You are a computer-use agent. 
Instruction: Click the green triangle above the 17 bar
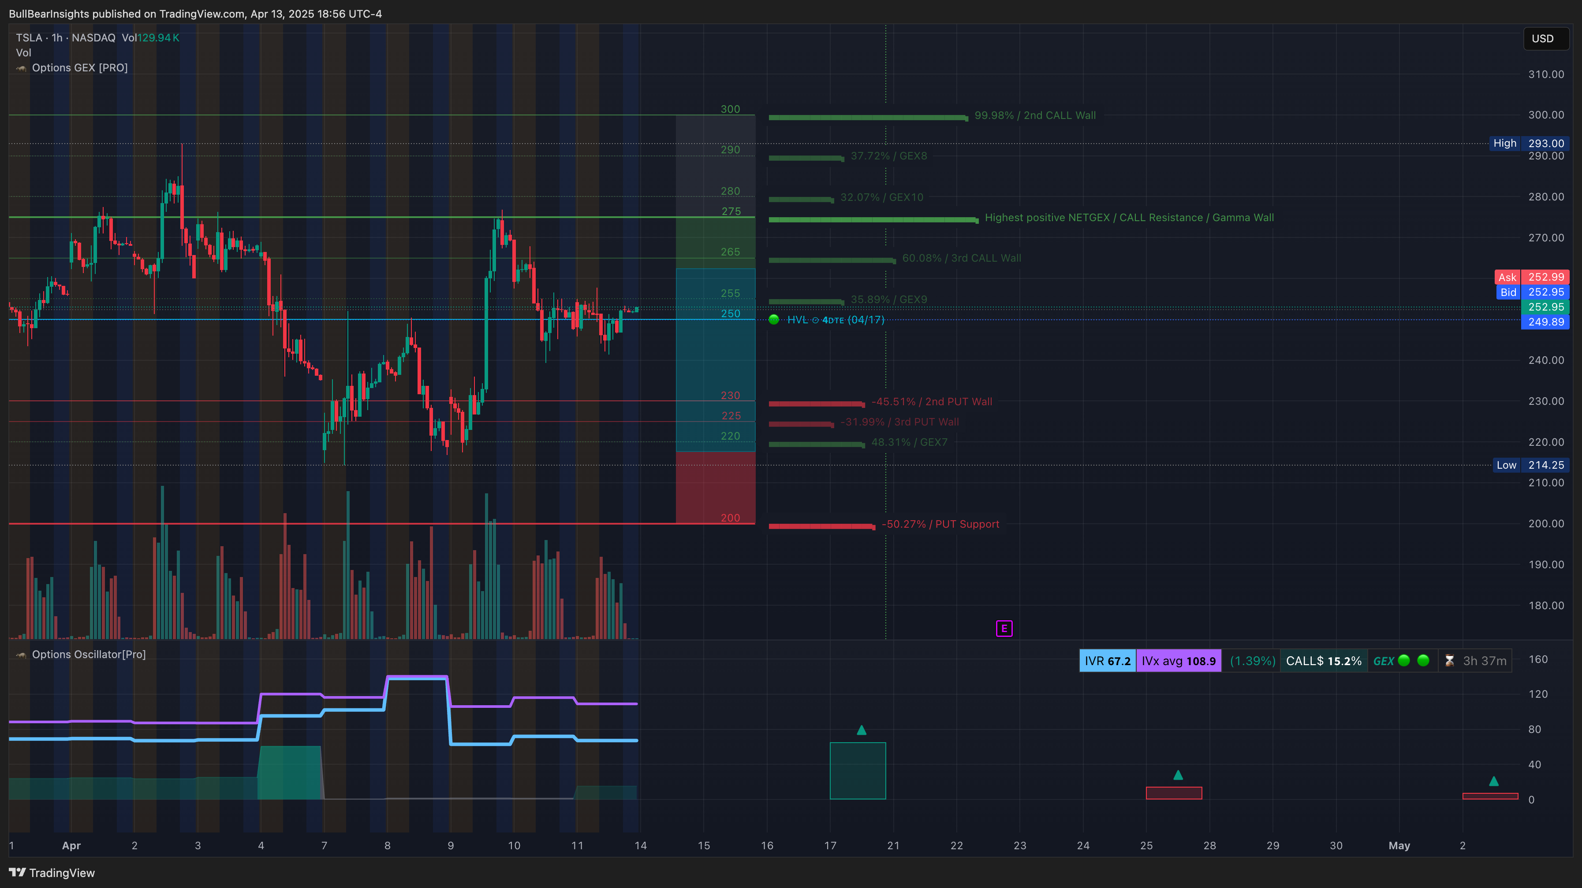862,730
